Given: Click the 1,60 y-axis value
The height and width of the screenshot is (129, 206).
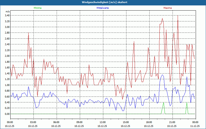Looking at the screenshot, I should point(7,68).
